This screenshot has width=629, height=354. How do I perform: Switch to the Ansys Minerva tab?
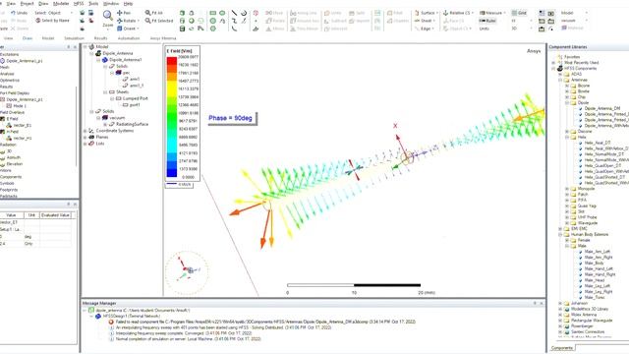click(x=163, y=38)
